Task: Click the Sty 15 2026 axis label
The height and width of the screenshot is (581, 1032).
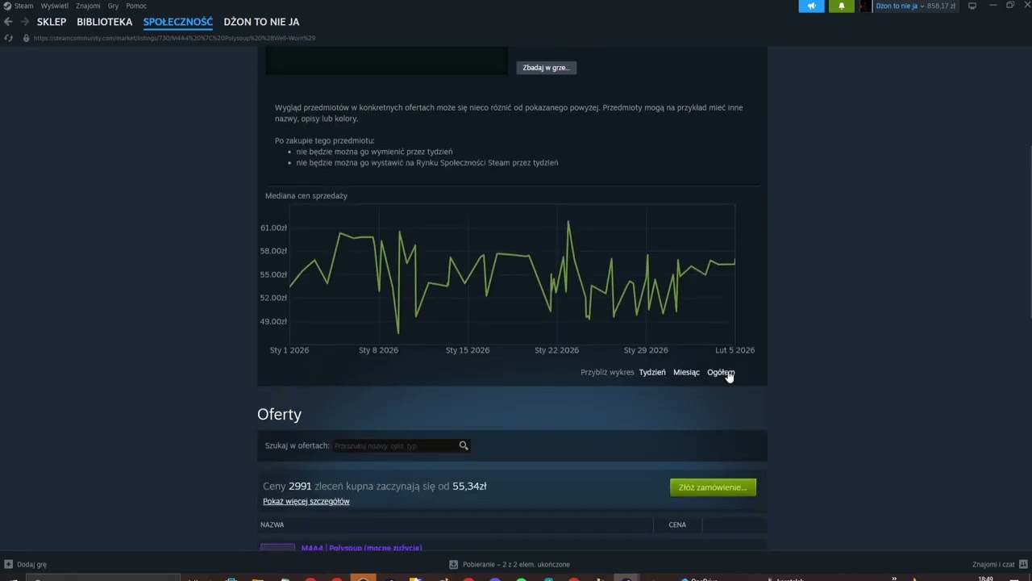Action: 468,350
